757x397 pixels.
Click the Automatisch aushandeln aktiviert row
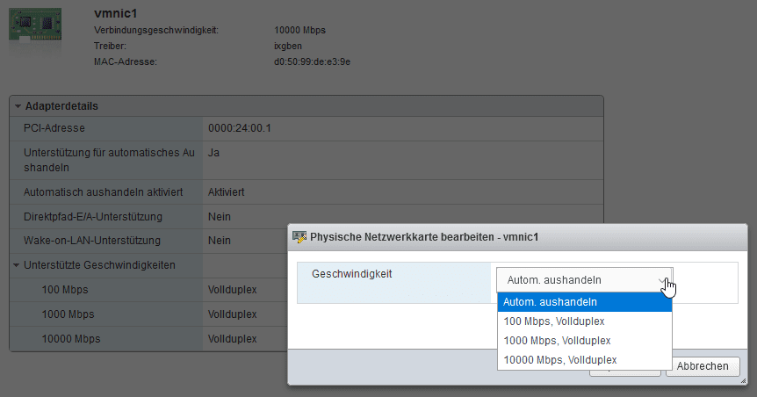pos(306,192)
